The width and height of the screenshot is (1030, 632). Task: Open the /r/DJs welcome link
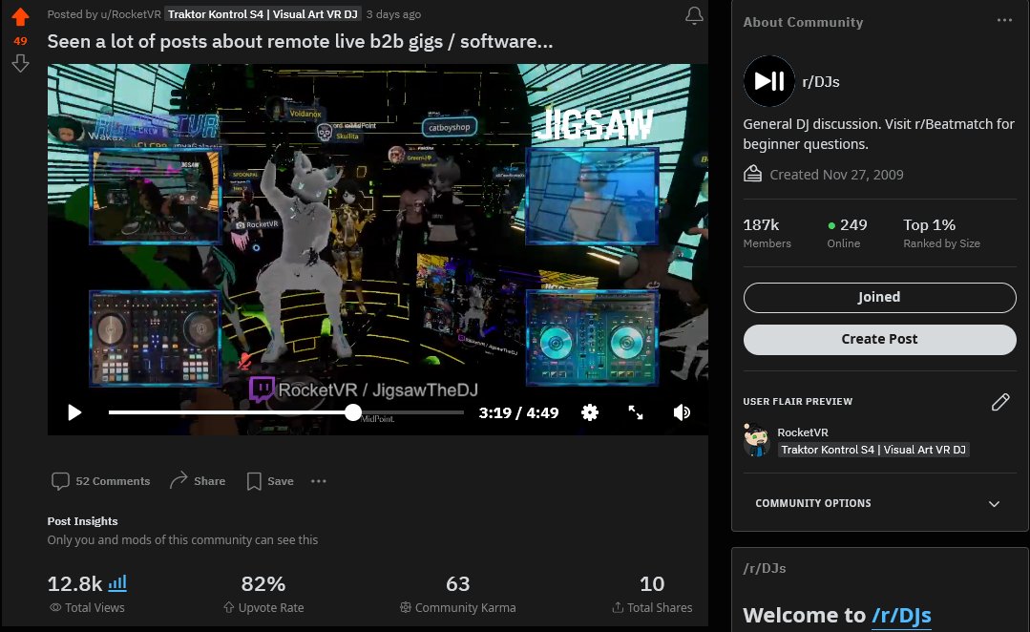coord(901,616)
